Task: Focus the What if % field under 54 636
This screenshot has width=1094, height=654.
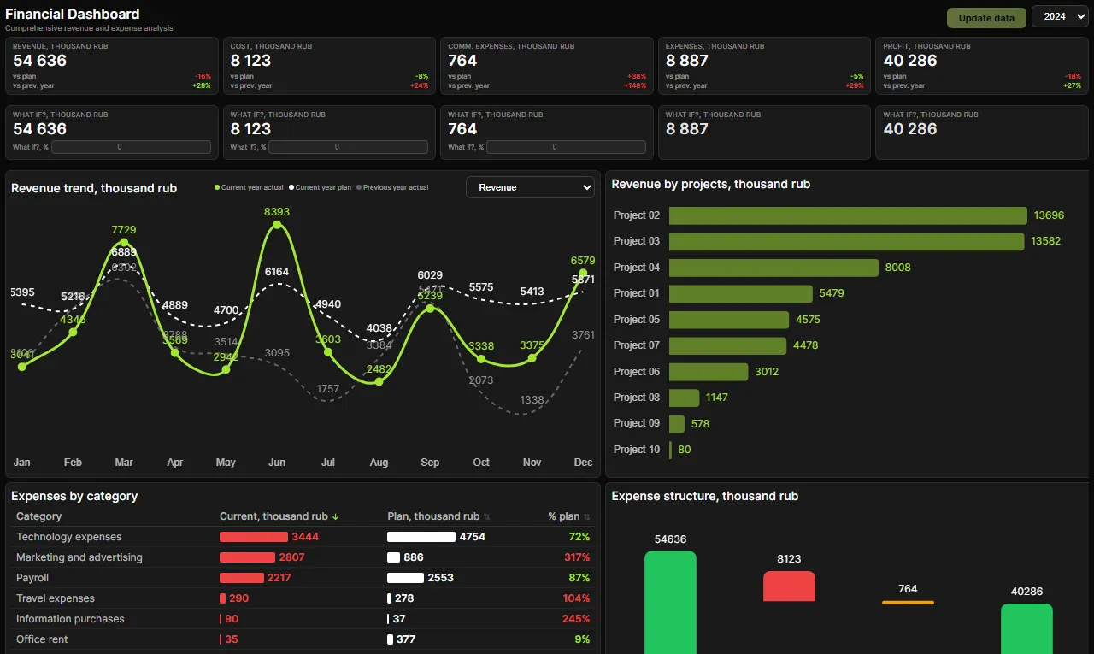Action: pos(131,147)
